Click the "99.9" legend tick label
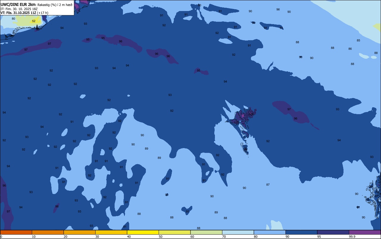The height and width of the screenshot is (239, 381). point(352,237)
